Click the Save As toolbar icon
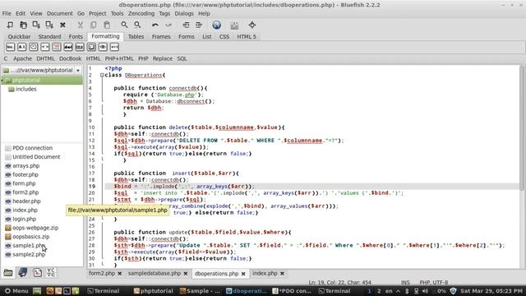Image resolution: width=526 pixels, height=296 pixels. click(49, 25)
